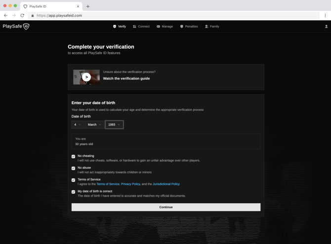Click the browser forward arrow
The width and height of the screenshot is (331, 244).
(x=14, y=15)
